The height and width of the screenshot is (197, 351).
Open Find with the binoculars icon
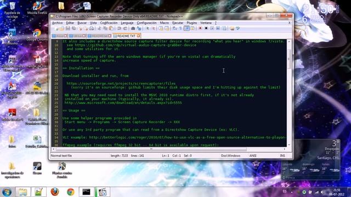pyautogui.click(x=133, y=28)
